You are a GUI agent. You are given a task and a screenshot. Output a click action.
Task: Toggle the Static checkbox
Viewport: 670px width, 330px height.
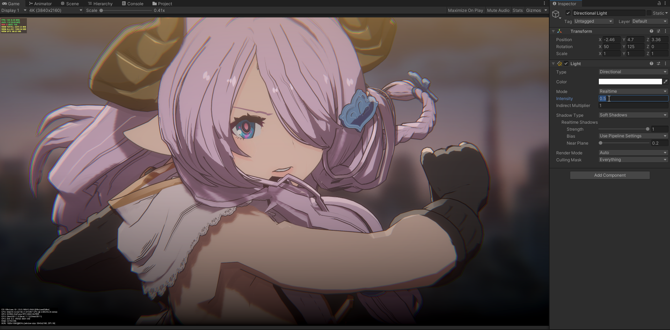[x=649, y=13]
